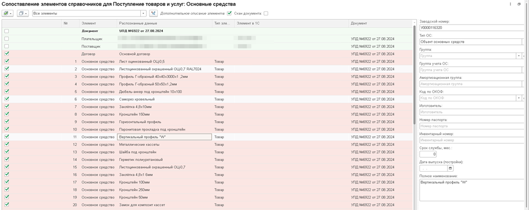Screen dimensions: 529x210
Task: Toggle Дополнительное описание элемента checkbox
Action: [229, 14]
